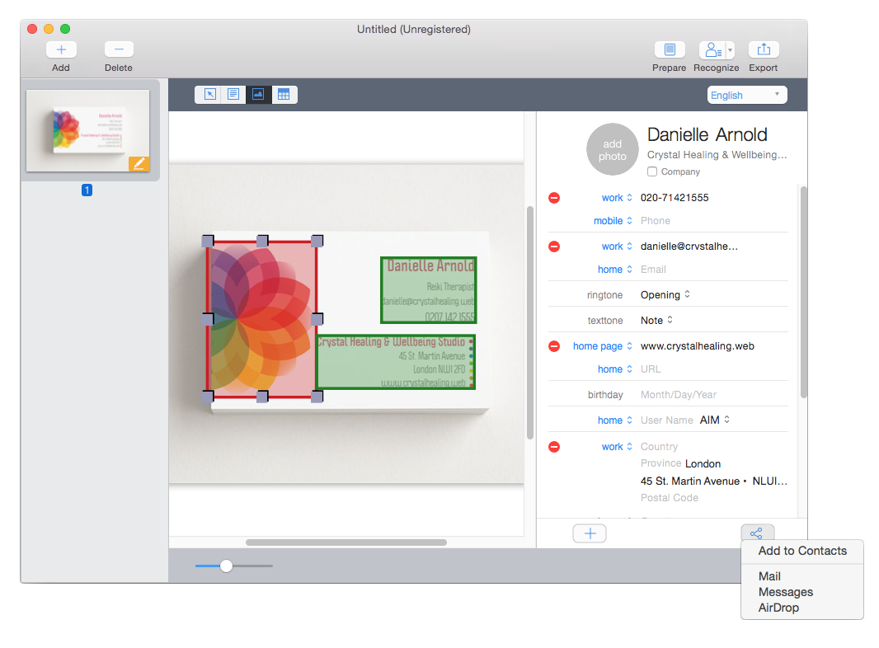Click the London province value
Screen dimensions: 879x648
703,464
